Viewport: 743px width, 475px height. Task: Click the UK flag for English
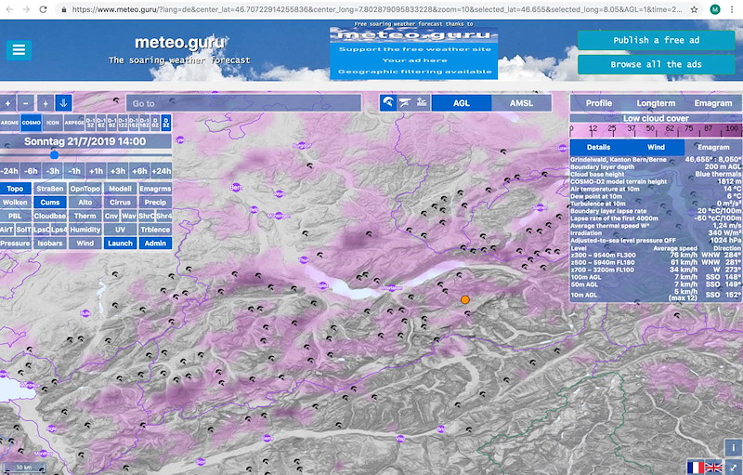(713, 467)
